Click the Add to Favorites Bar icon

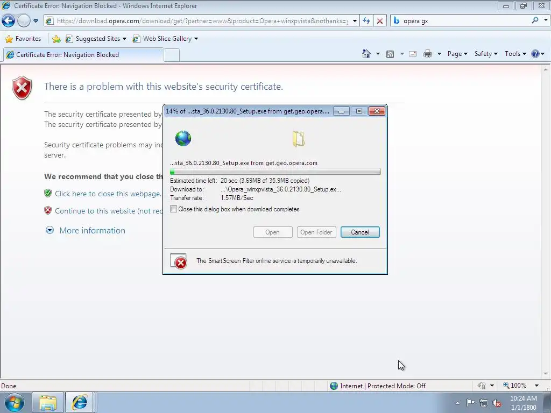point(56,39)
